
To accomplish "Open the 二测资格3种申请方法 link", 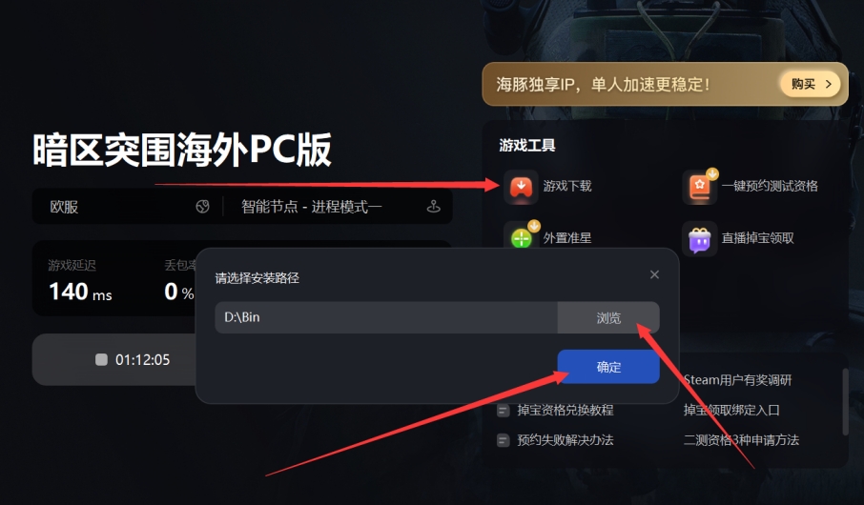I will [x=741, y=440].
